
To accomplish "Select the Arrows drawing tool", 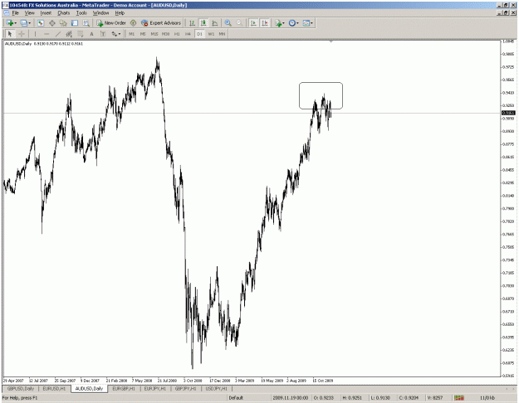I will [115, 34].
